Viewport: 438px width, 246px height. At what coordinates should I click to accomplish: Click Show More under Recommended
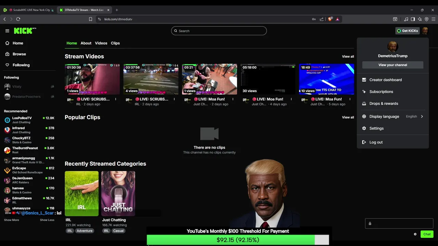click(11, 220)
